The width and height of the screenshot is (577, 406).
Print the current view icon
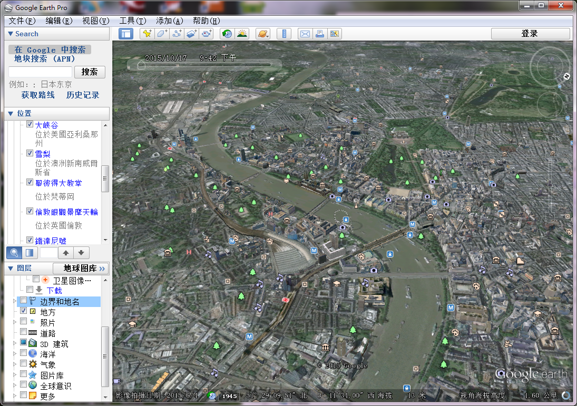[320, 34]
